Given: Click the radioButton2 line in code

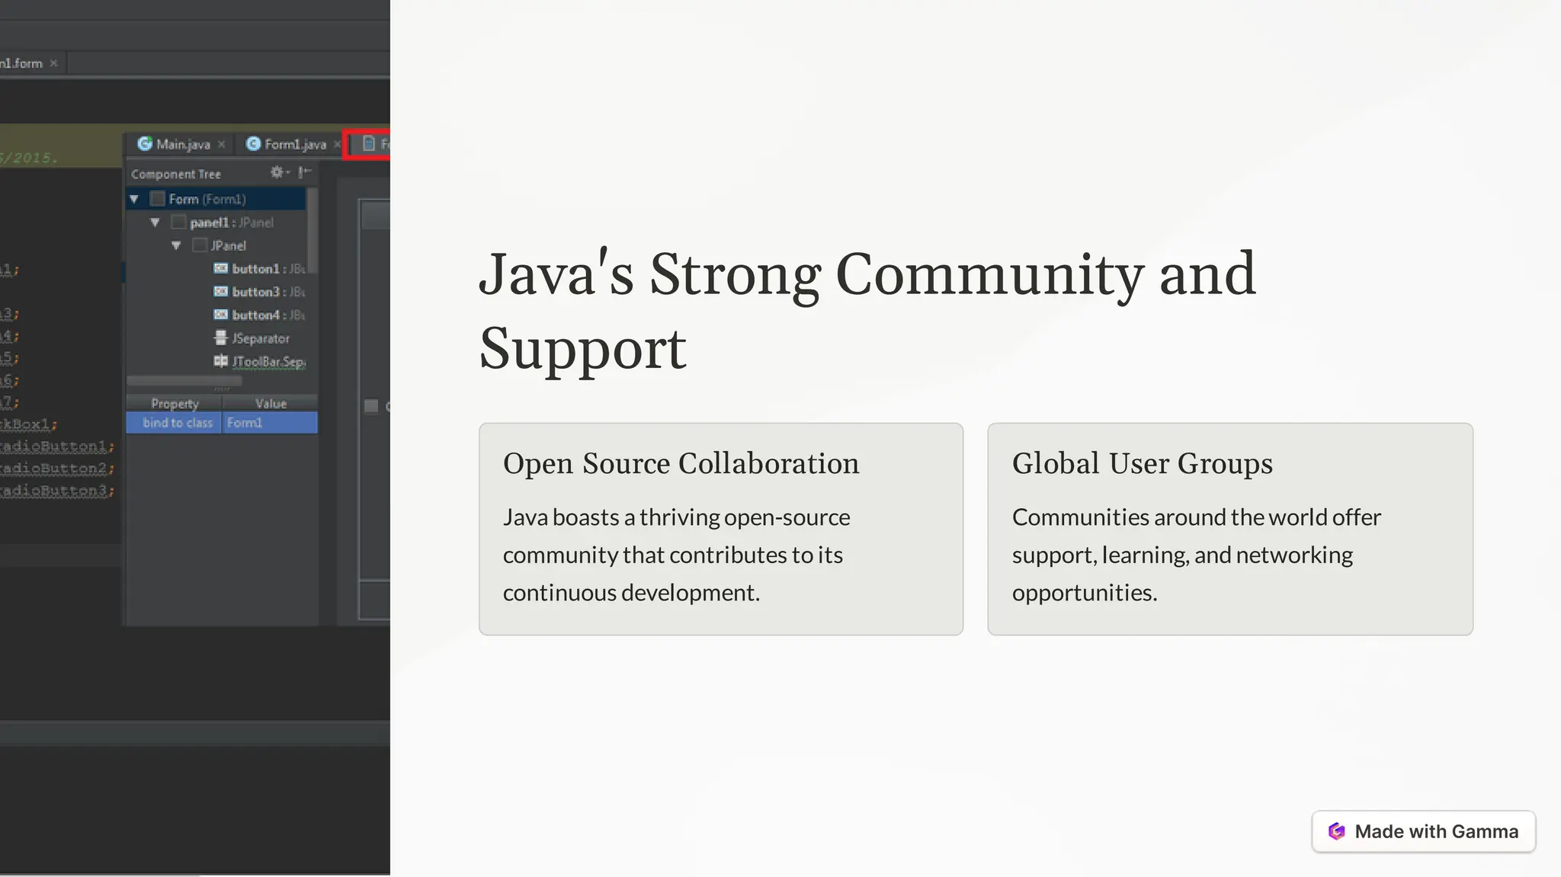Looking at the screenshot, I should pyautogui.click(x=57, y=468).
